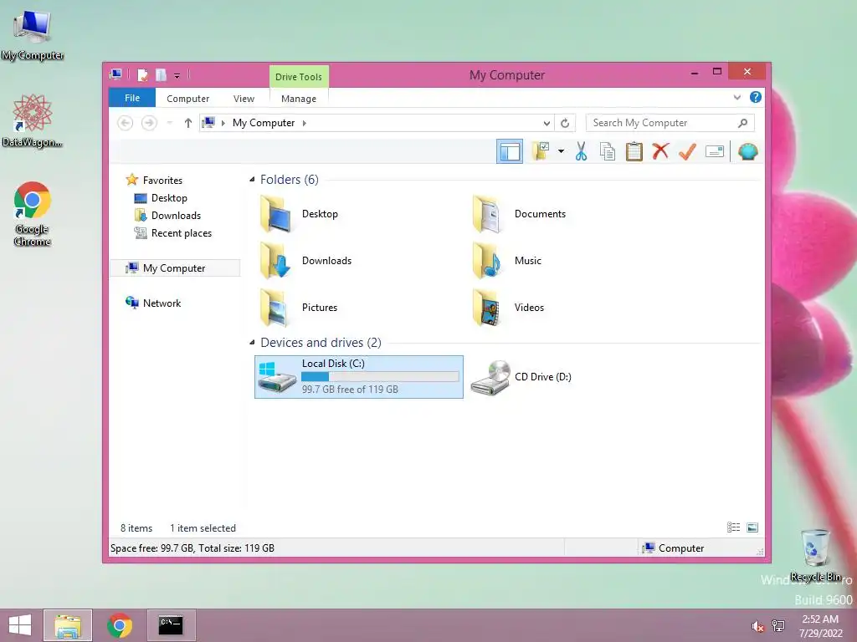Click the New Folder icon in quick access toolbar
The height and width of the screenshot is (642, 857).
pyautogui.click(x=161, y=74)
